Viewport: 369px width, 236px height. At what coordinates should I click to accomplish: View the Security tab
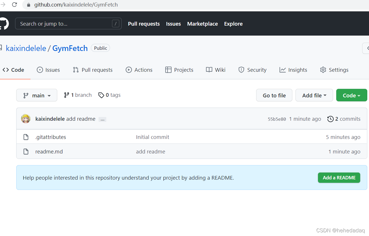coord(252,70)
